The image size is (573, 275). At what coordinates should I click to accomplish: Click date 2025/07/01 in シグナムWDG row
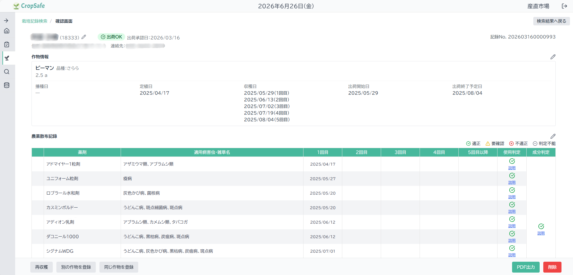tap(323, 251)
